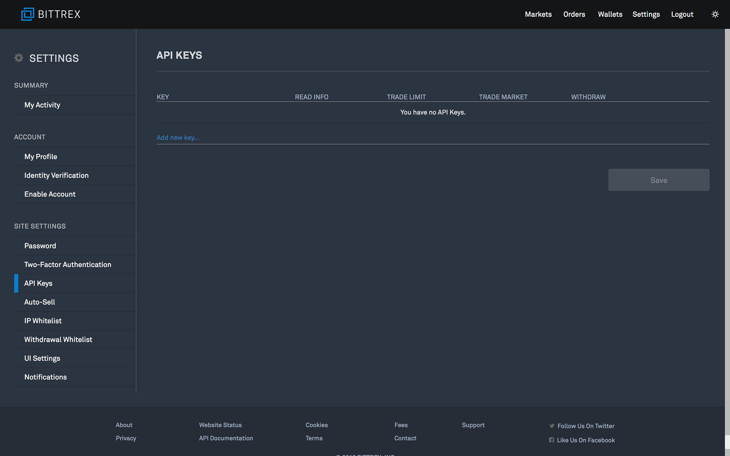Click the page vertical scrollbar

coord(727,232)
